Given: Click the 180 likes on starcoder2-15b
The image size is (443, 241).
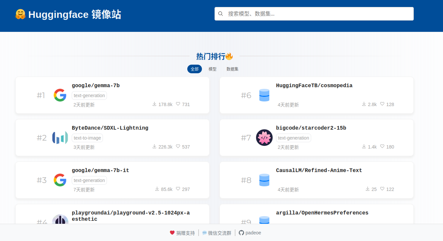Looking at the screenshot, I should [390, 147].
